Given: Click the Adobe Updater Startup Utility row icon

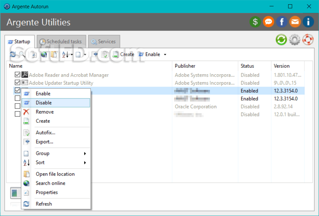Looking at the screenshot, I should pyautogui.click(x=25, y=83).
